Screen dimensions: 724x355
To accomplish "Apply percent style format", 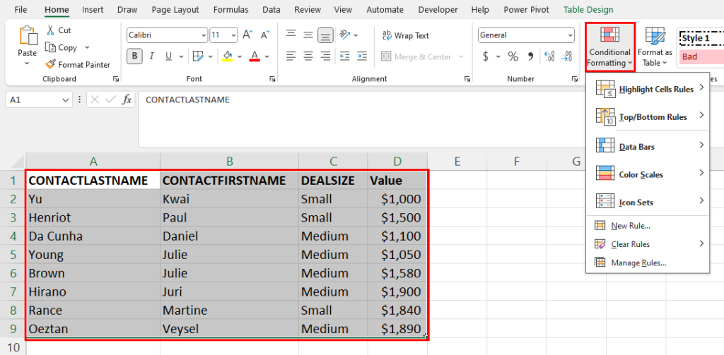I will 513,56.
